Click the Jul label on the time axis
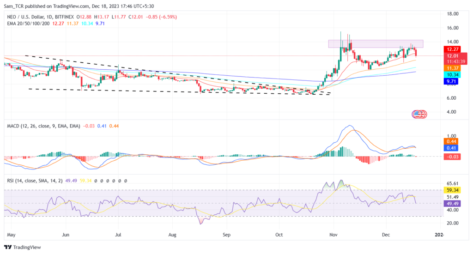The width and height of the screenshot is (473, 254). point(118,235)
